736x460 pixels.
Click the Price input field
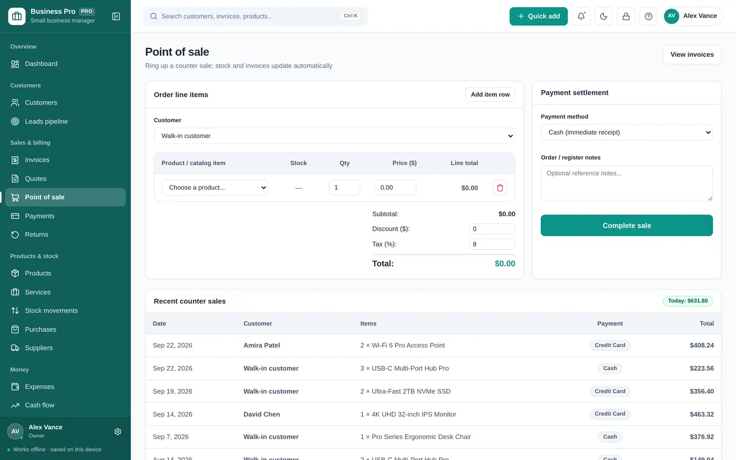(x=395, y=188)
